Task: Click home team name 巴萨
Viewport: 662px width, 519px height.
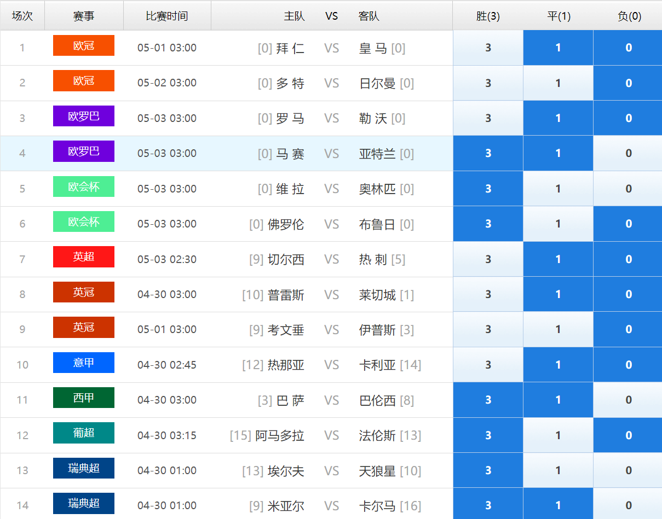Action: point(290,400)
